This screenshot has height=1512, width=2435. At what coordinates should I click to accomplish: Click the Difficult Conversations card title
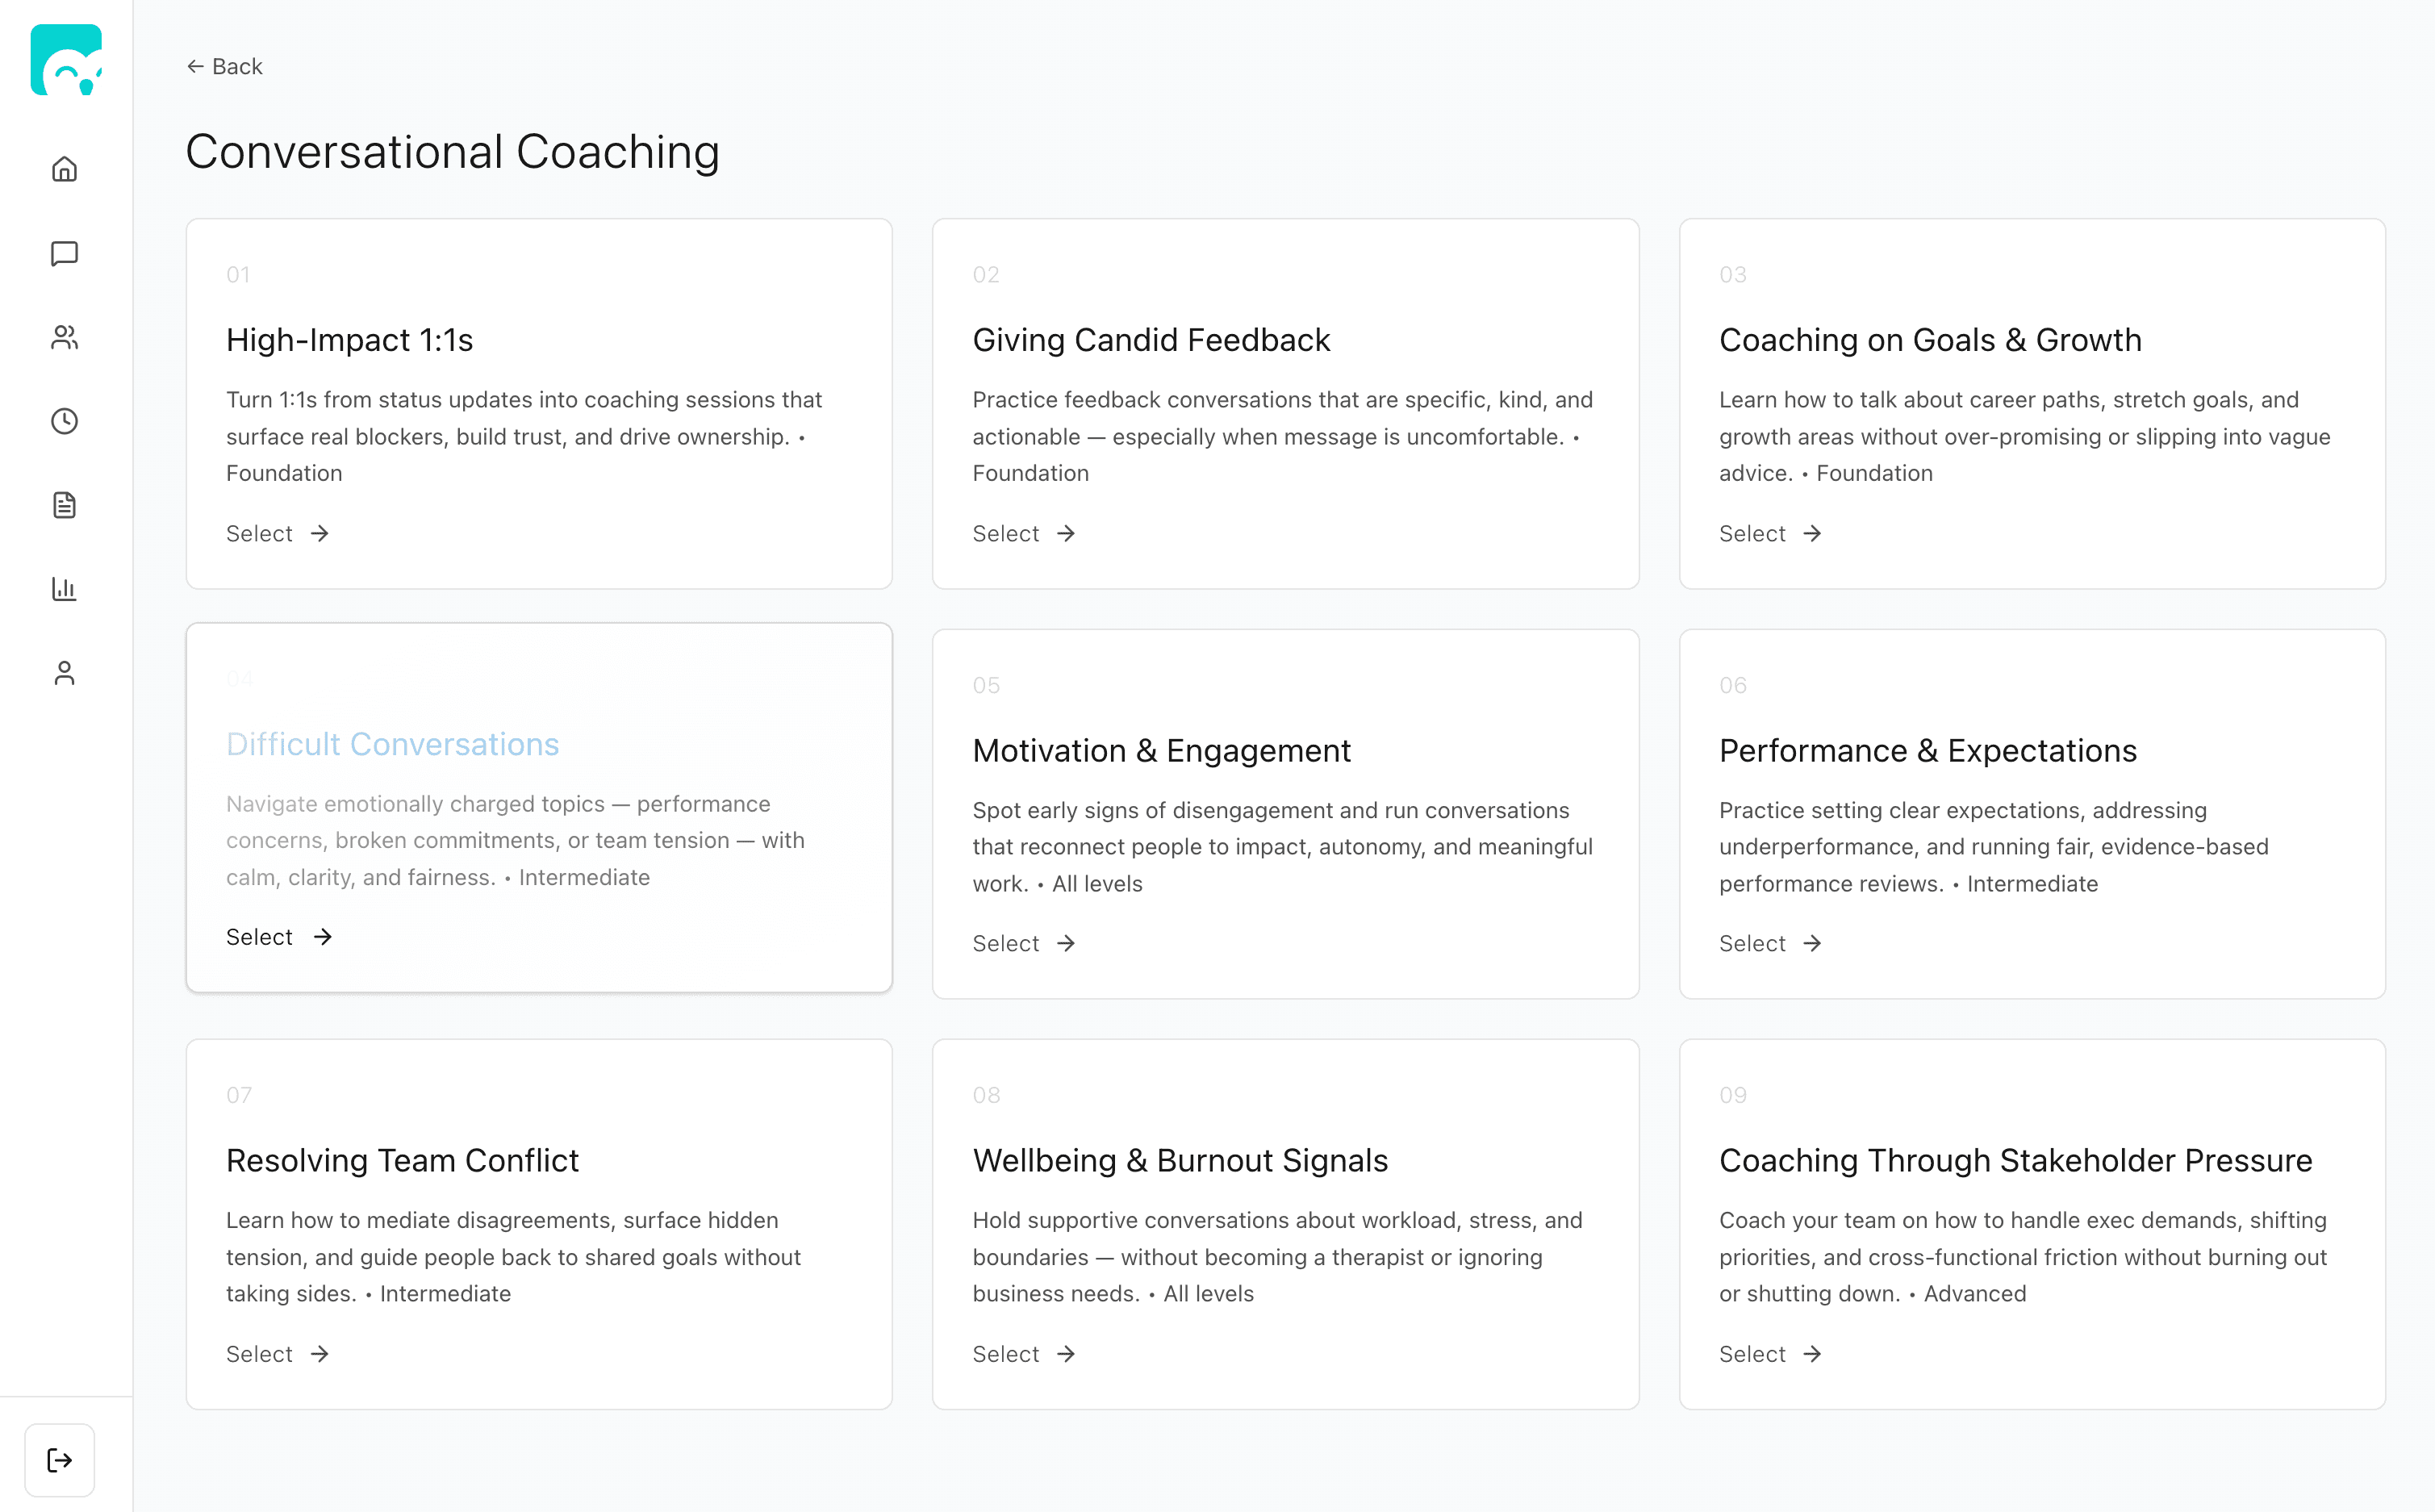coord(392,744)
